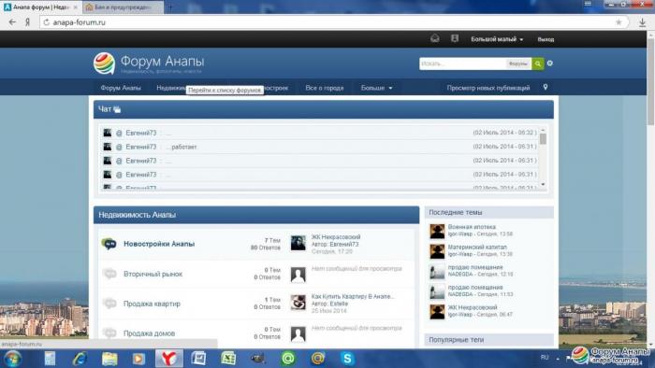Click the Чат panel header title
This screenshot has width=655, height=368.
(105, 109)
